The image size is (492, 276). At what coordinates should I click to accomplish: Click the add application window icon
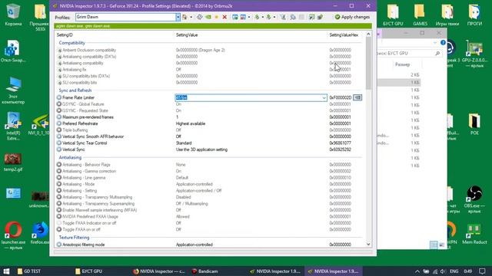pos(234,17)
